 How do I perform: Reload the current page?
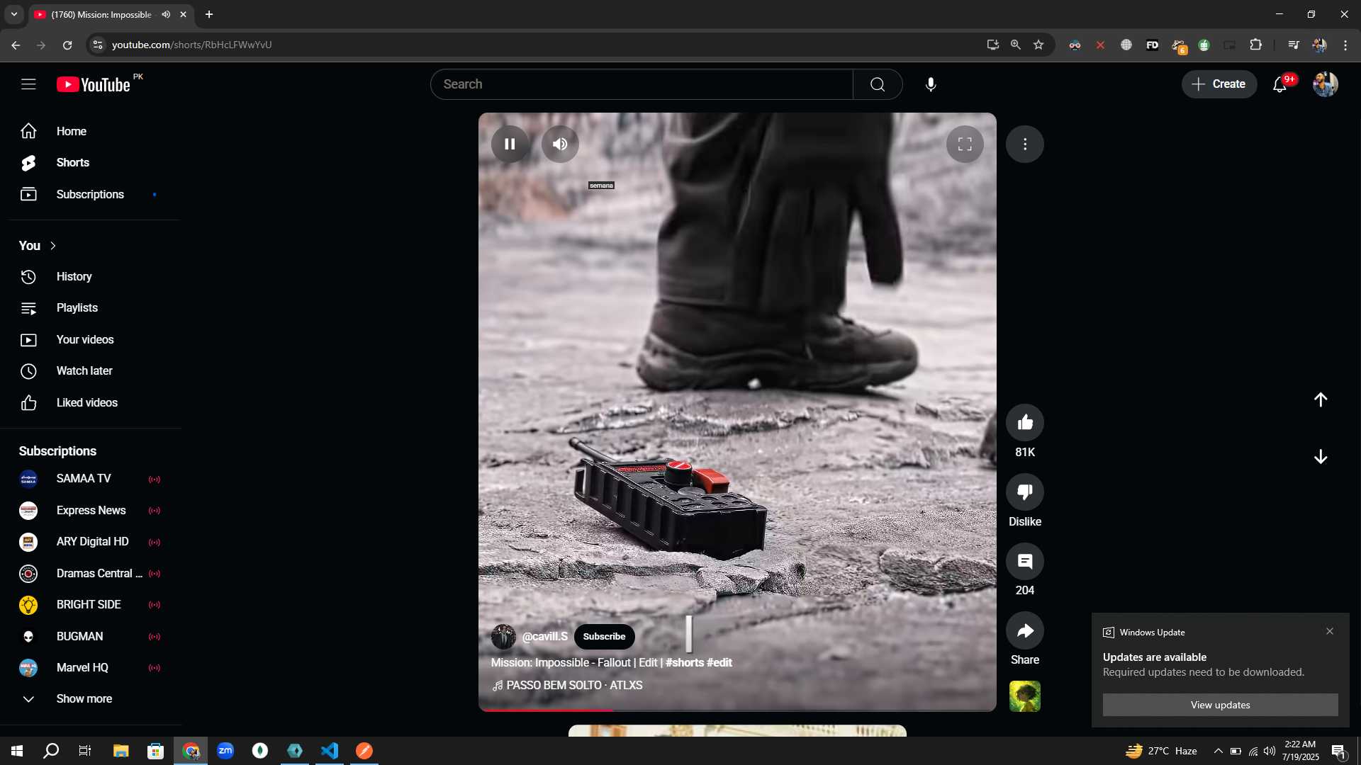[67, 45]
